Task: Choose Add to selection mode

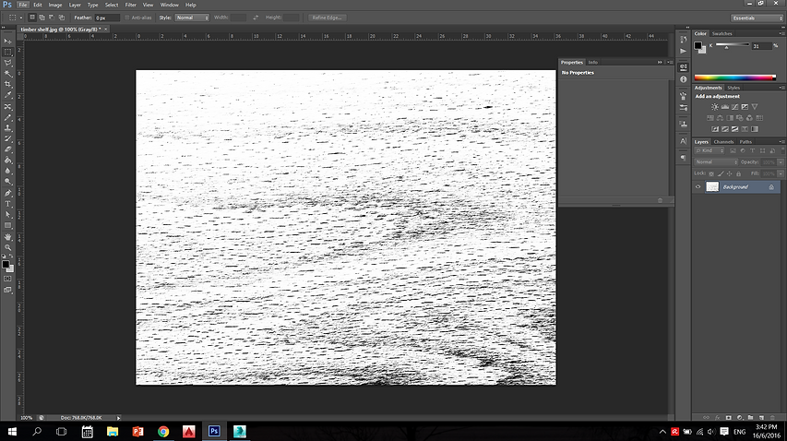Action: point(42,18)
